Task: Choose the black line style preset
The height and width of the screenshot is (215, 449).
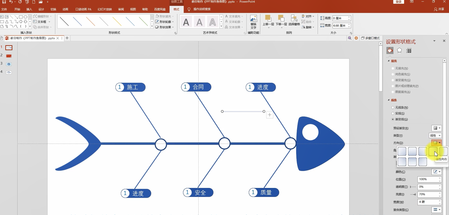Action: pyautogui.click(x=64, y=21)
